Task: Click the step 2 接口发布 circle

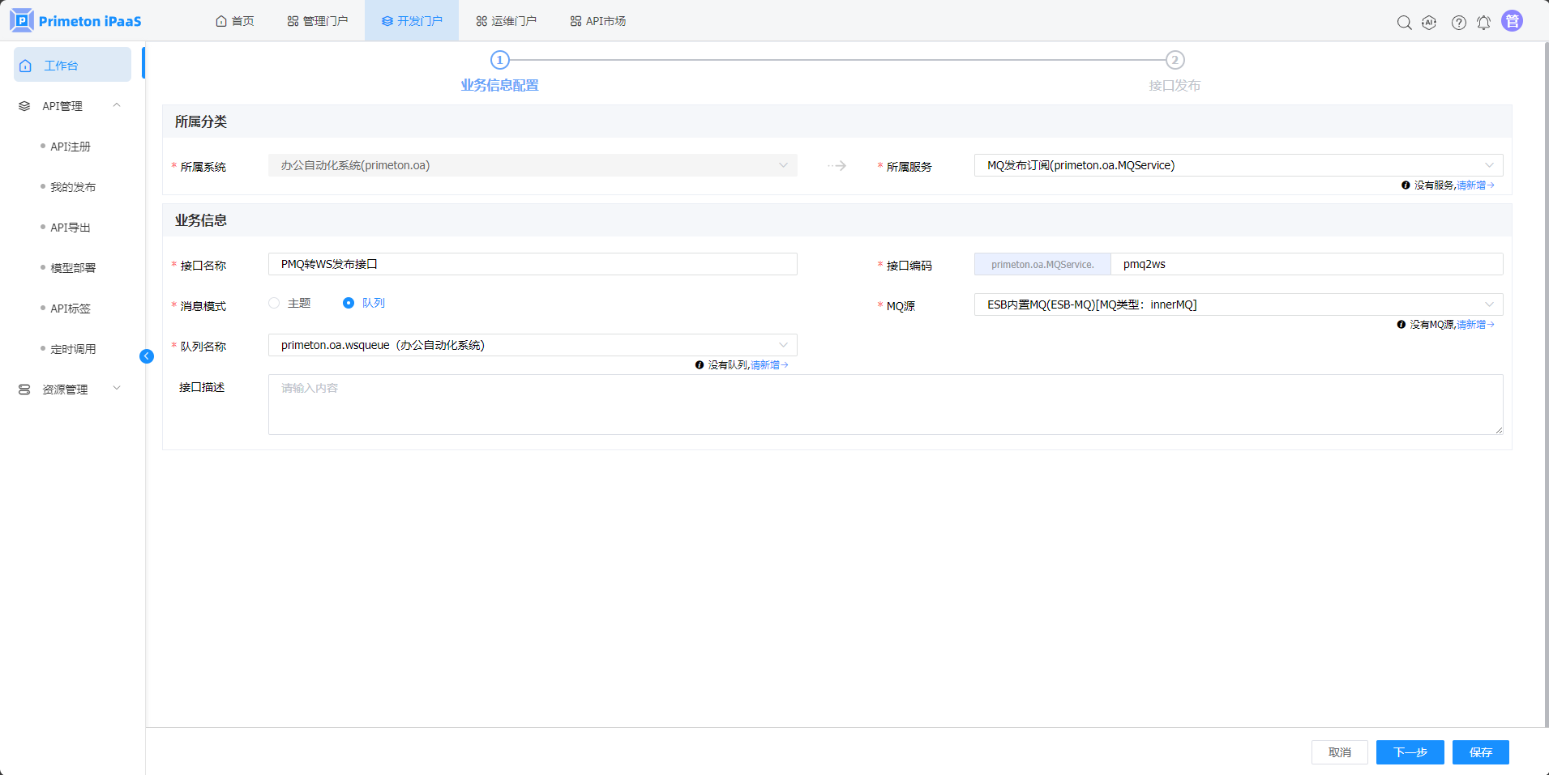Action: [1175, 60]
